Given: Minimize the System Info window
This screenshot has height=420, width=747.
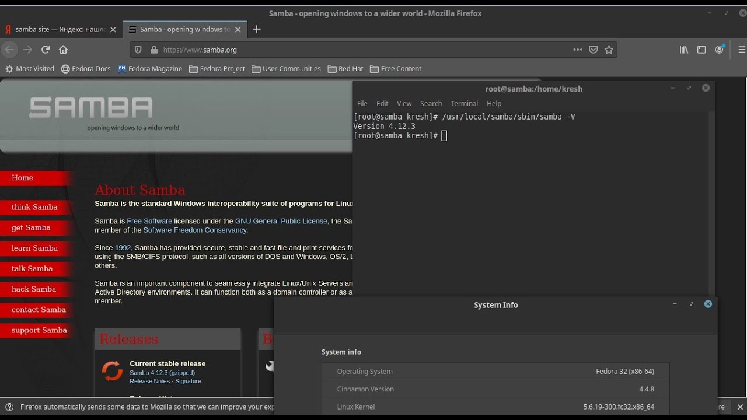Looking at the screenshot, I should tap(675, 304).
